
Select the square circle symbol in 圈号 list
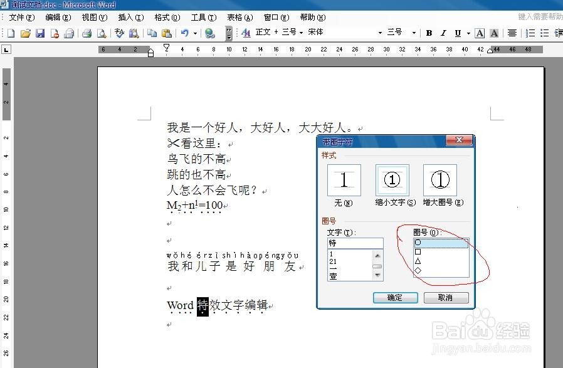(418, 251)
